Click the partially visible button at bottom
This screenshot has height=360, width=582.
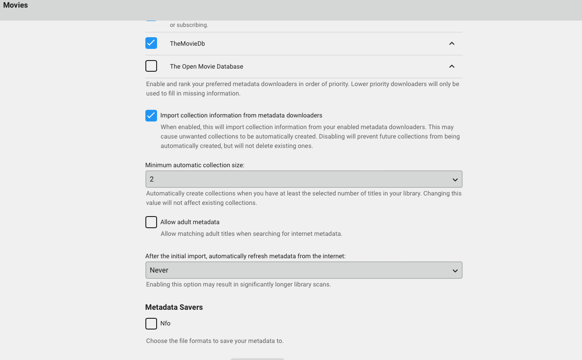257,359
